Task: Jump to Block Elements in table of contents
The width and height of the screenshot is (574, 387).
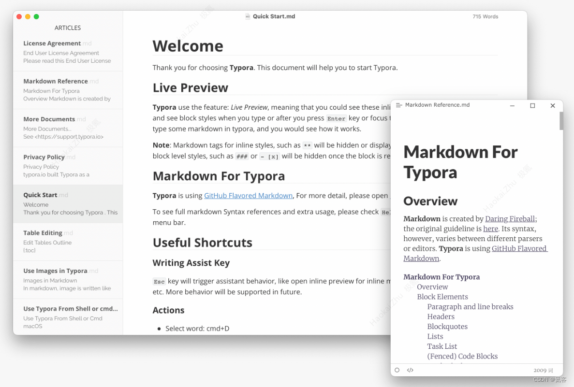Action: point(442,297)
